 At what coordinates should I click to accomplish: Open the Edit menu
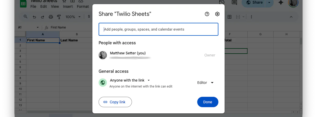(x=44, y=6)
